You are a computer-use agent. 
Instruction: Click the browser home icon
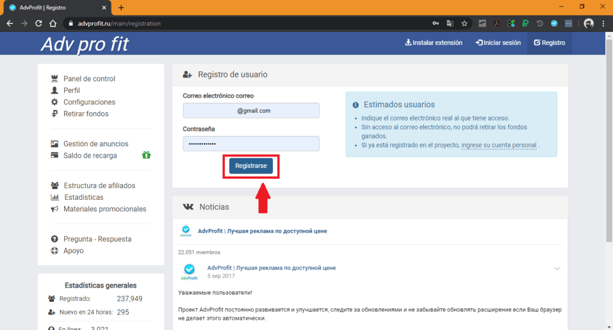(53, 23)
